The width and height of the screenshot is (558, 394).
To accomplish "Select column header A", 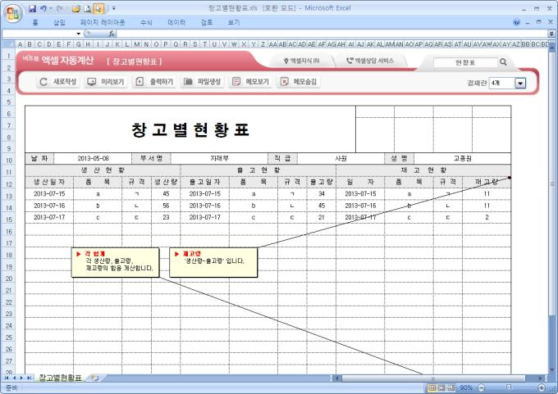I will click(20, 44).
